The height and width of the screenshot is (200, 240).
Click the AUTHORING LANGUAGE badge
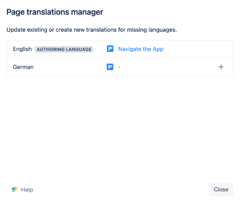click(64, 49)
